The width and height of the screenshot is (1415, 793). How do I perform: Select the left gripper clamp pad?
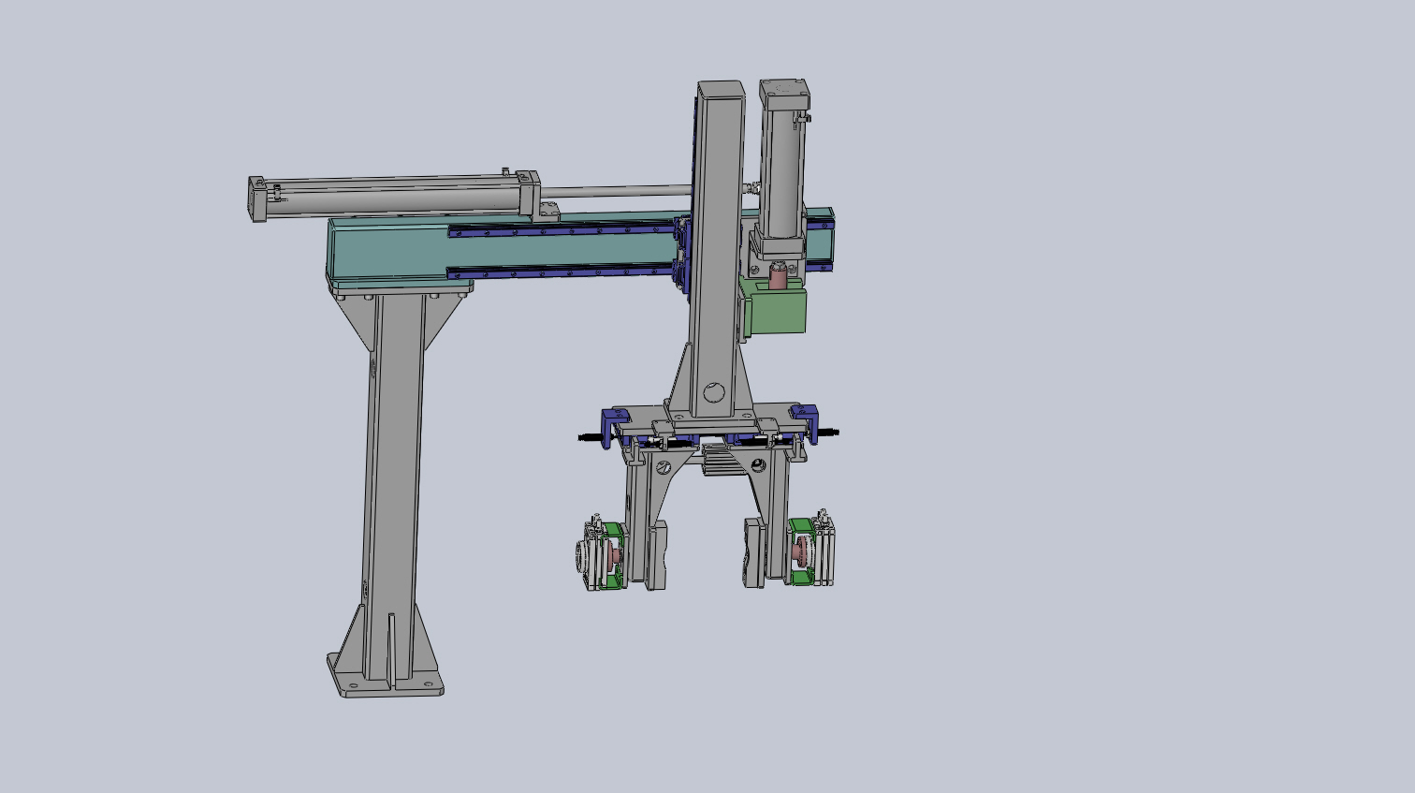tap(656, 556)
